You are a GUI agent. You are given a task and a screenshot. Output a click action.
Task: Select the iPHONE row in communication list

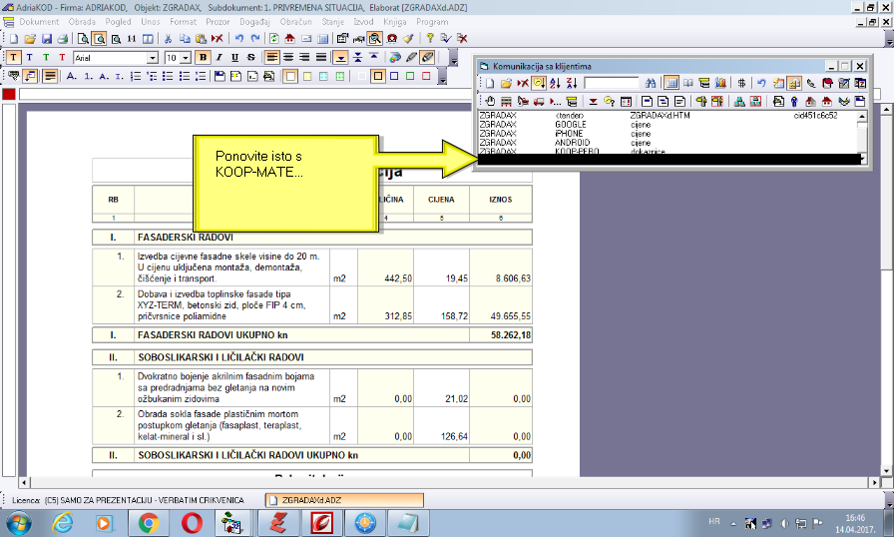point(668,134)
